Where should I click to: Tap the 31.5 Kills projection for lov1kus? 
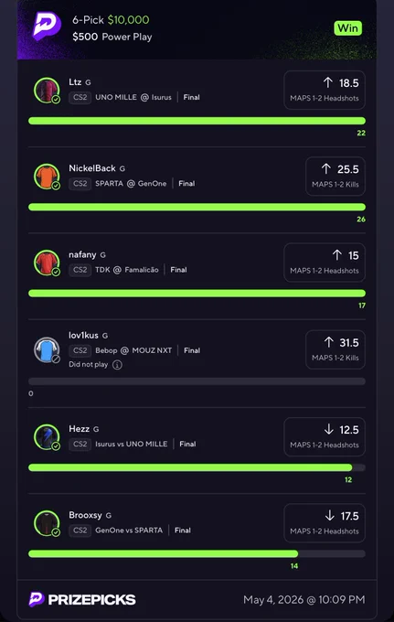click(x=335, y=349)
